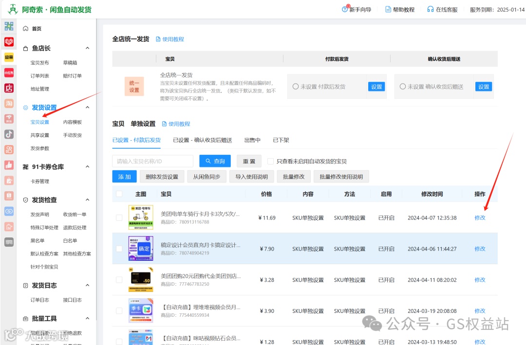This screenshot has width=526, height=345.
Task: Click the blue 查询 search button
Action: pos(215,161)
